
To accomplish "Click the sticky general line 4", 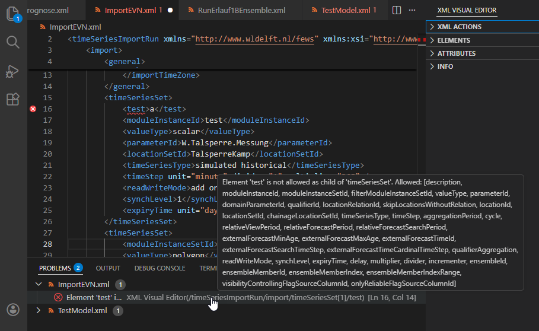I will click(x=222, y=62).
